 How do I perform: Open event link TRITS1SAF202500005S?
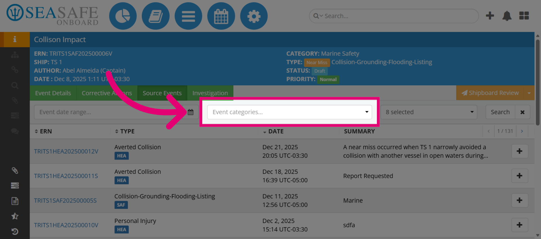(x=65, y=201)
